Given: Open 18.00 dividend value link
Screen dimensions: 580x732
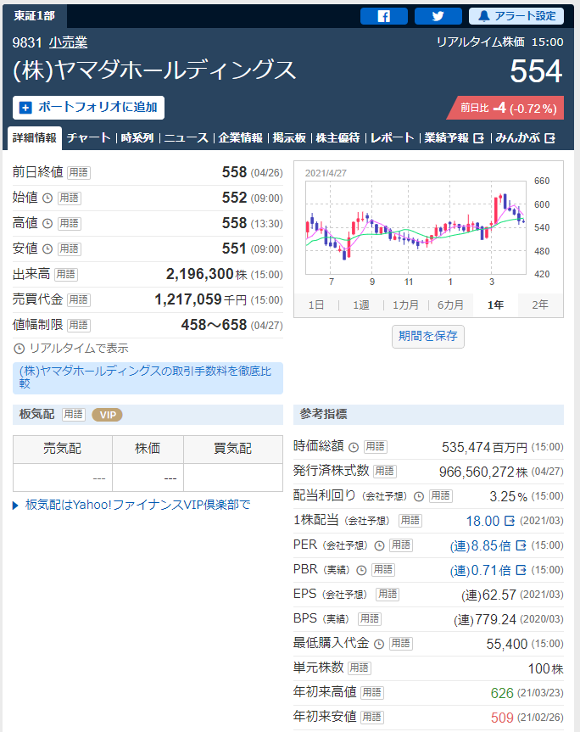Looking at the screenshot, I should click(490, 521).
